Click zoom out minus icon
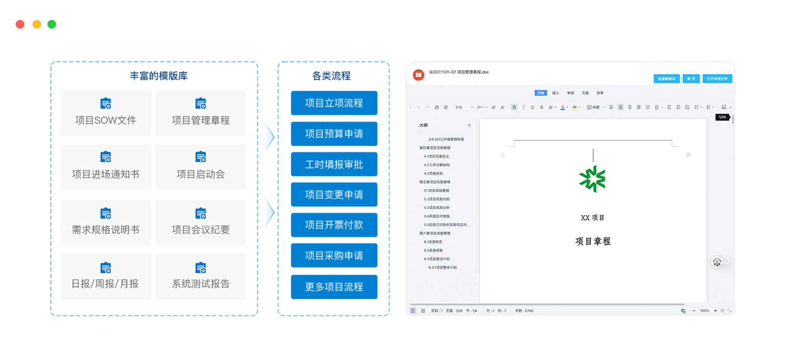 [694, 311]
